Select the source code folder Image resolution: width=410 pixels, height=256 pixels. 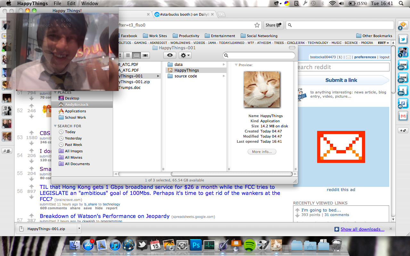[x=185, y=76]
